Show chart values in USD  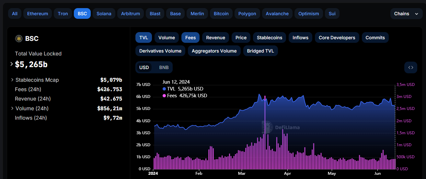click(x=144, y=67)
